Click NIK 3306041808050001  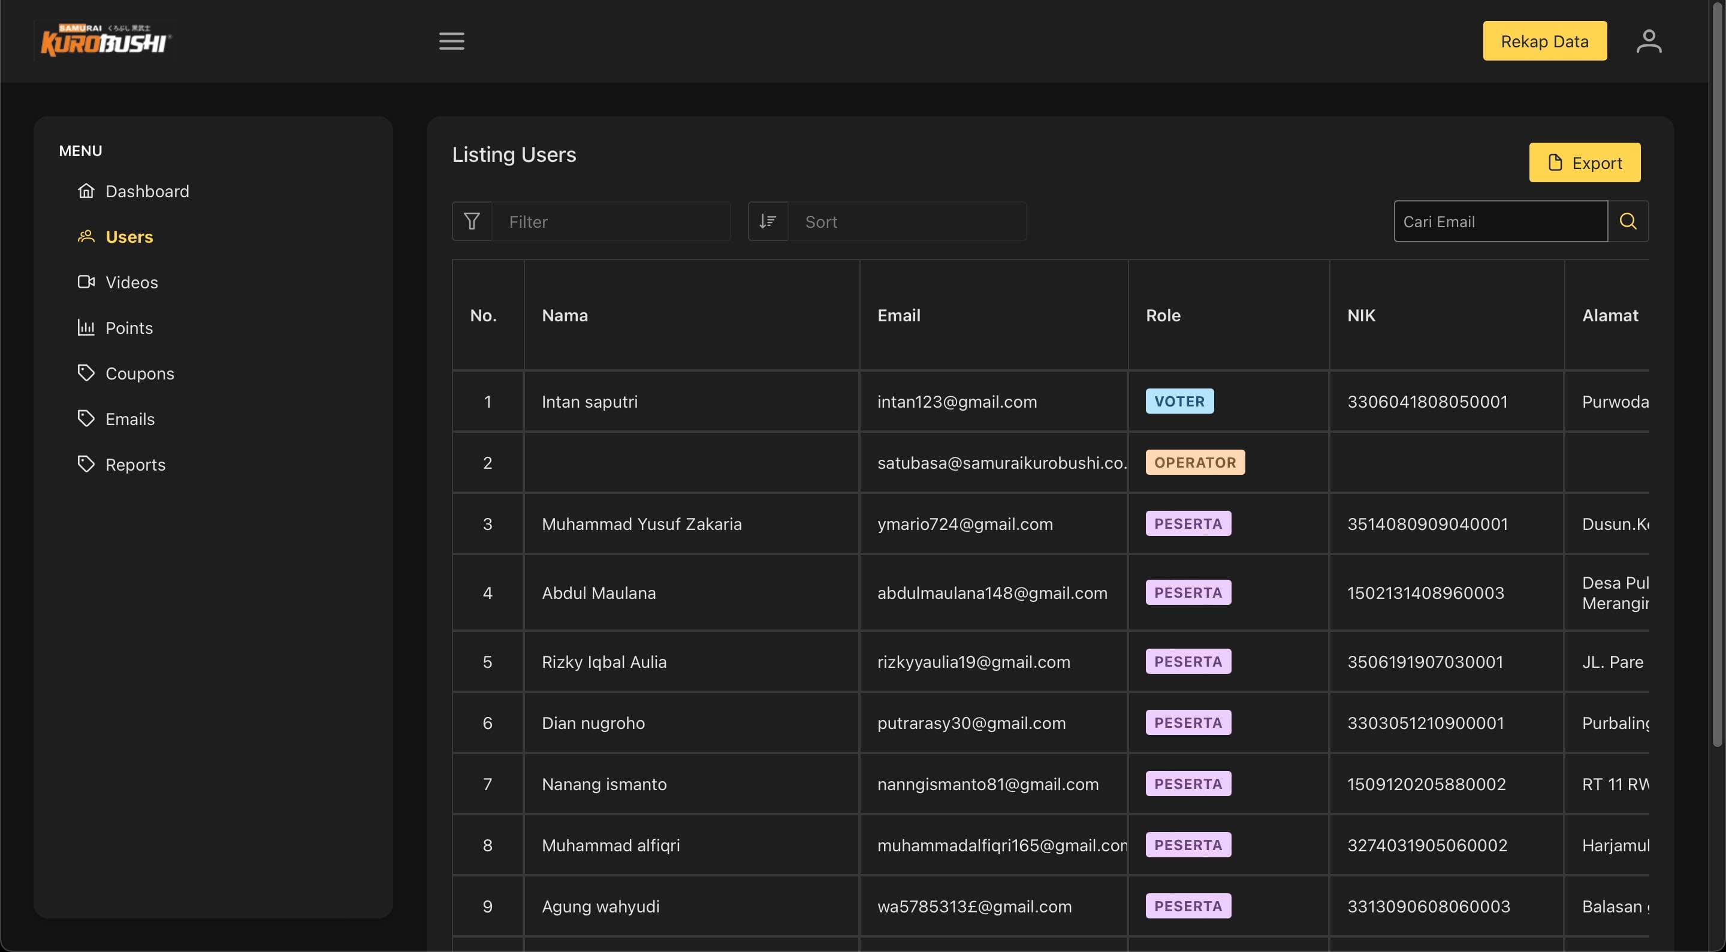(x=1427, y=401)
